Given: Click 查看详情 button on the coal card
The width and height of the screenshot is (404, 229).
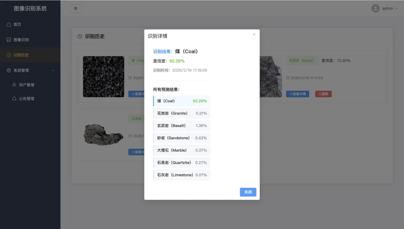Looking at the screenshot, I should (137, 94).
